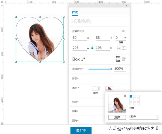
Task: Edit the Y position field showing 55
Action: click(103, 38)
